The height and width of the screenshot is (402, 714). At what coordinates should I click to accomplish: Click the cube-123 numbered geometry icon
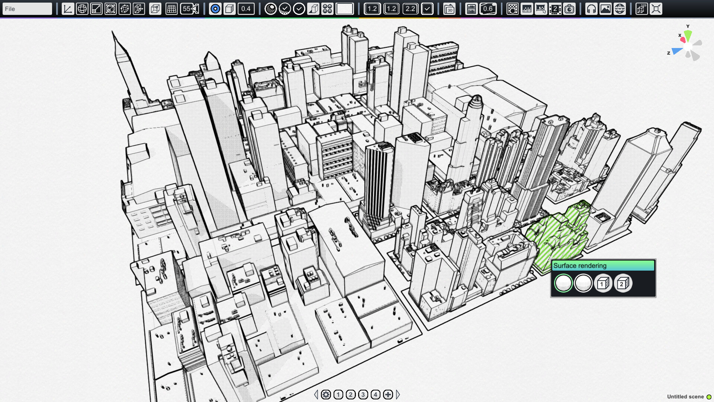pyautogui.click(x=641, y=9)
